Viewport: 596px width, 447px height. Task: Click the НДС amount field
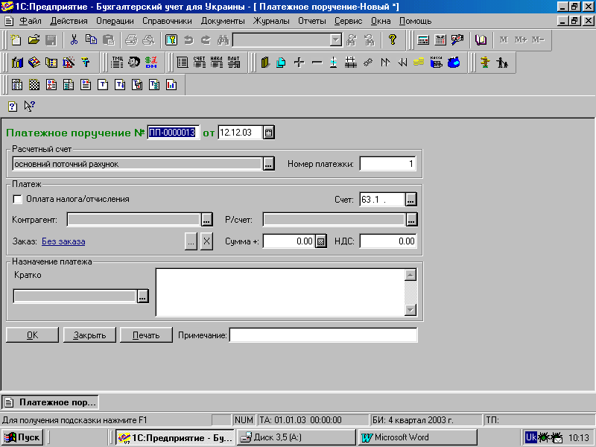tap(388, 241)
